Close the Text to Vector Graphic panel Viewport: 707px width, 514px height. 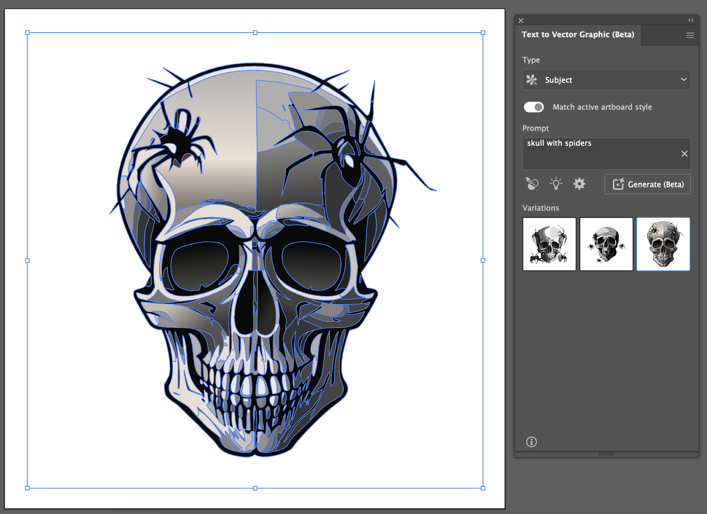pos(521,20)
